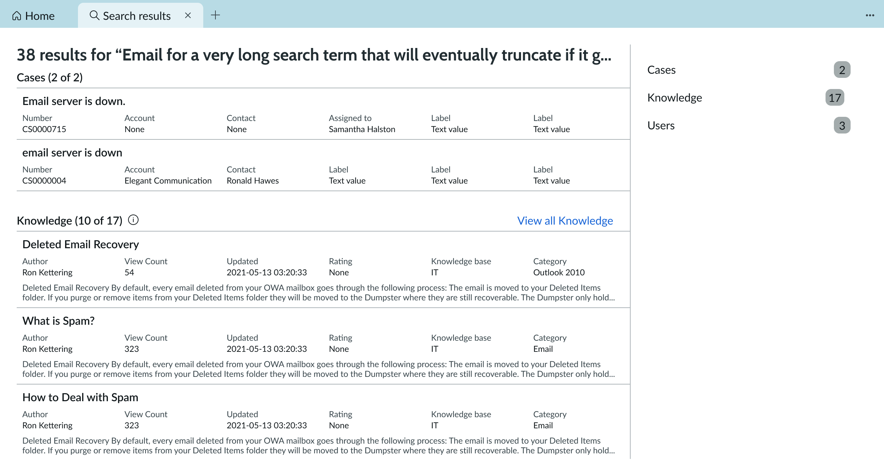
Task: Click the more options ellipsis icon
Action: (870, 15)
